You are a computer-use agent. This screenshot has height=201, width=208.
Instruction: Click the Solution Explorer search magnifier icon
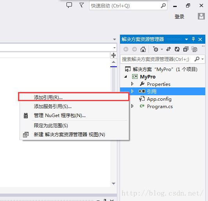point(197,59)
